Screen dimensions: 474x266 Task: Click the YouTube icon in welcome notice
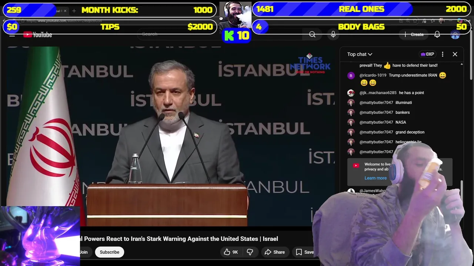click(x=356, y=166)
